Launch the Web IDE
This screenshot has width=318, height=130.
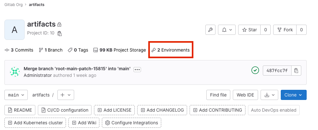(245, 95)
